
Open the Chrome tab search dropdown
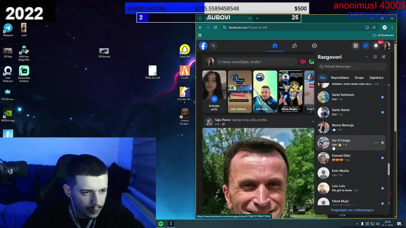point(200,18)
